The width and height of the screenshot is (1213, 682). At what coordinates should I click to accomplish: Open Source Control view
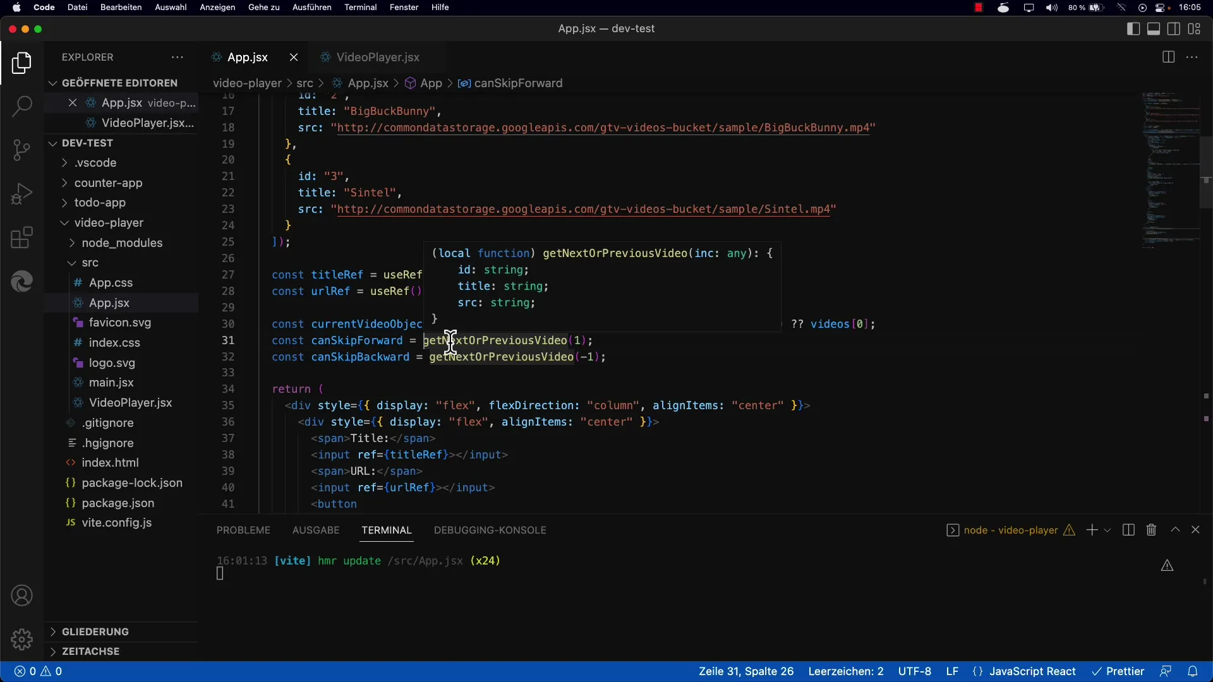21,150
